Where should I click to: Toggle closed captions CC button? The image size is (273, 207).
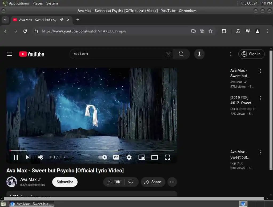pos(116,157)
